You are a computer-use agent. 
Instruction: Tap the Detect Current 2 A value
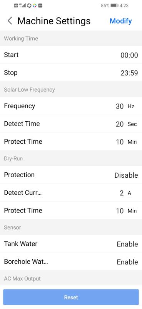click(125, 193)
